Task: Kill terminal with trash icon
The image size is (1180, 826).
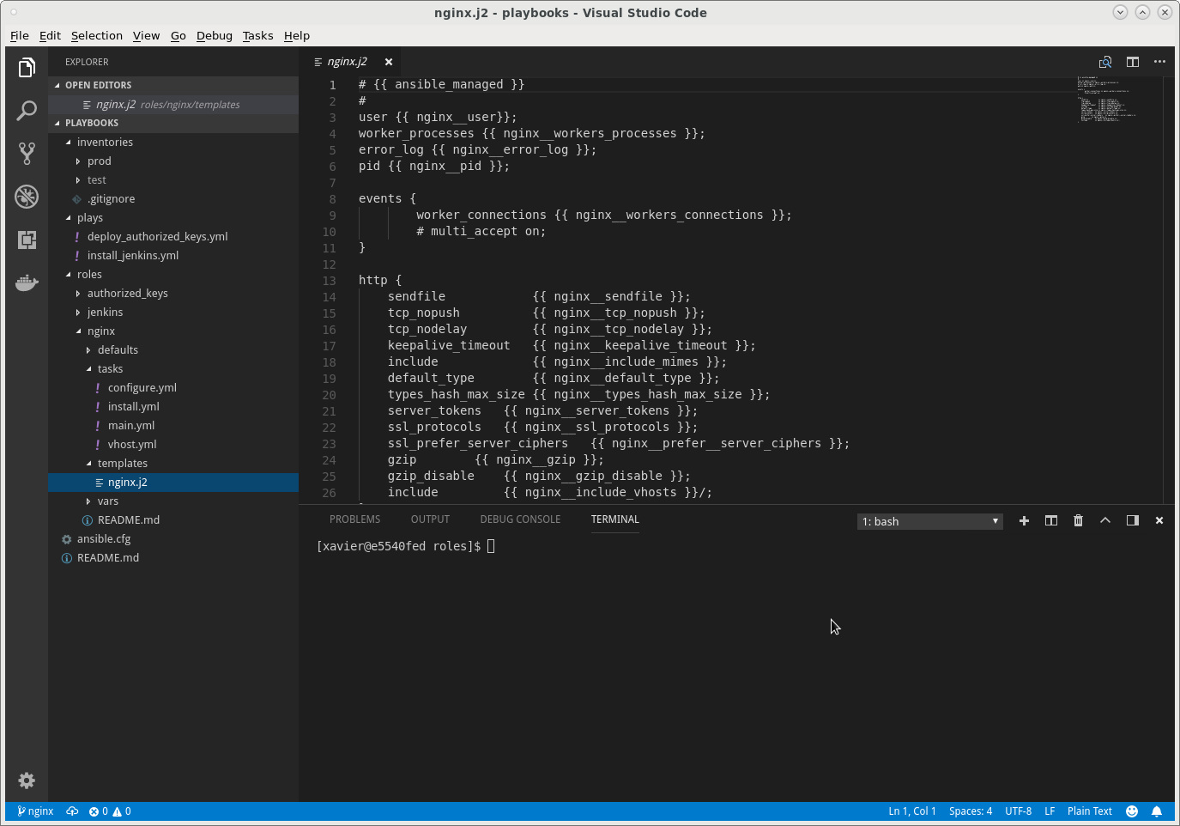Action: pyautogui.click(x=1078, y=520)
